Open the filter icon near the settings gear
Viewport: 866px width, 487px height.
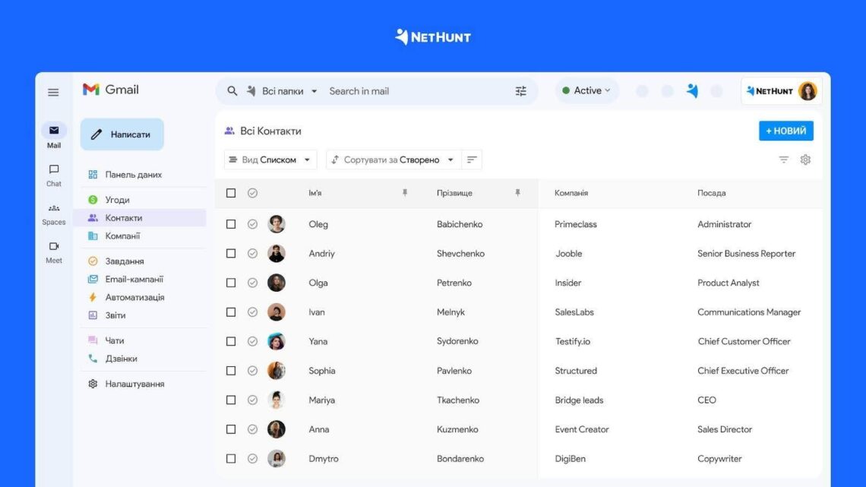pyautogui.click(x=784, y=160)
